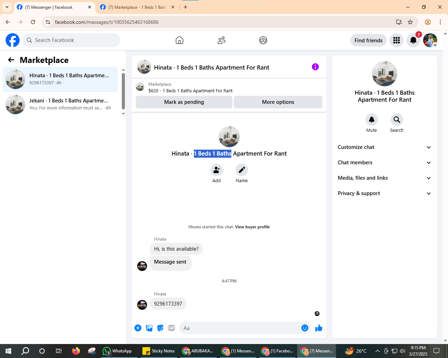Open the Windows notification center

coord(436,351)
